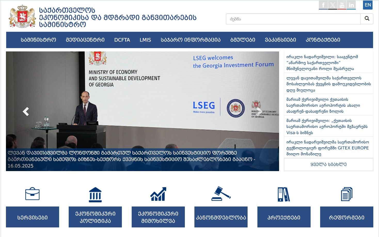379x237 pixels.
Task: Open the LMIS menu item
Action: (x=145, y=40)
